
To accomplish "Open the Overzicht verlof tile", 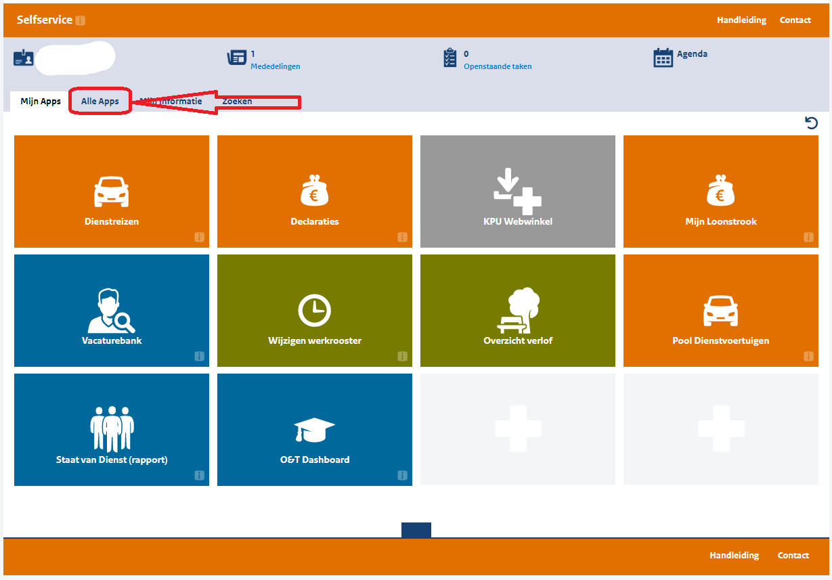I will click(517, 311).
